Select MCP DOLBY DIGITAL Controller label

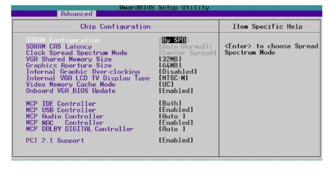click(x=80, y=129)
